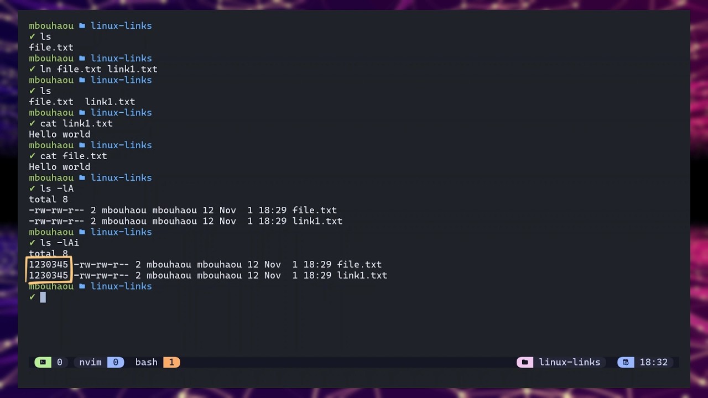
Task: Click inode 1230345 in the file.txt row
Action: click(49, 265)
